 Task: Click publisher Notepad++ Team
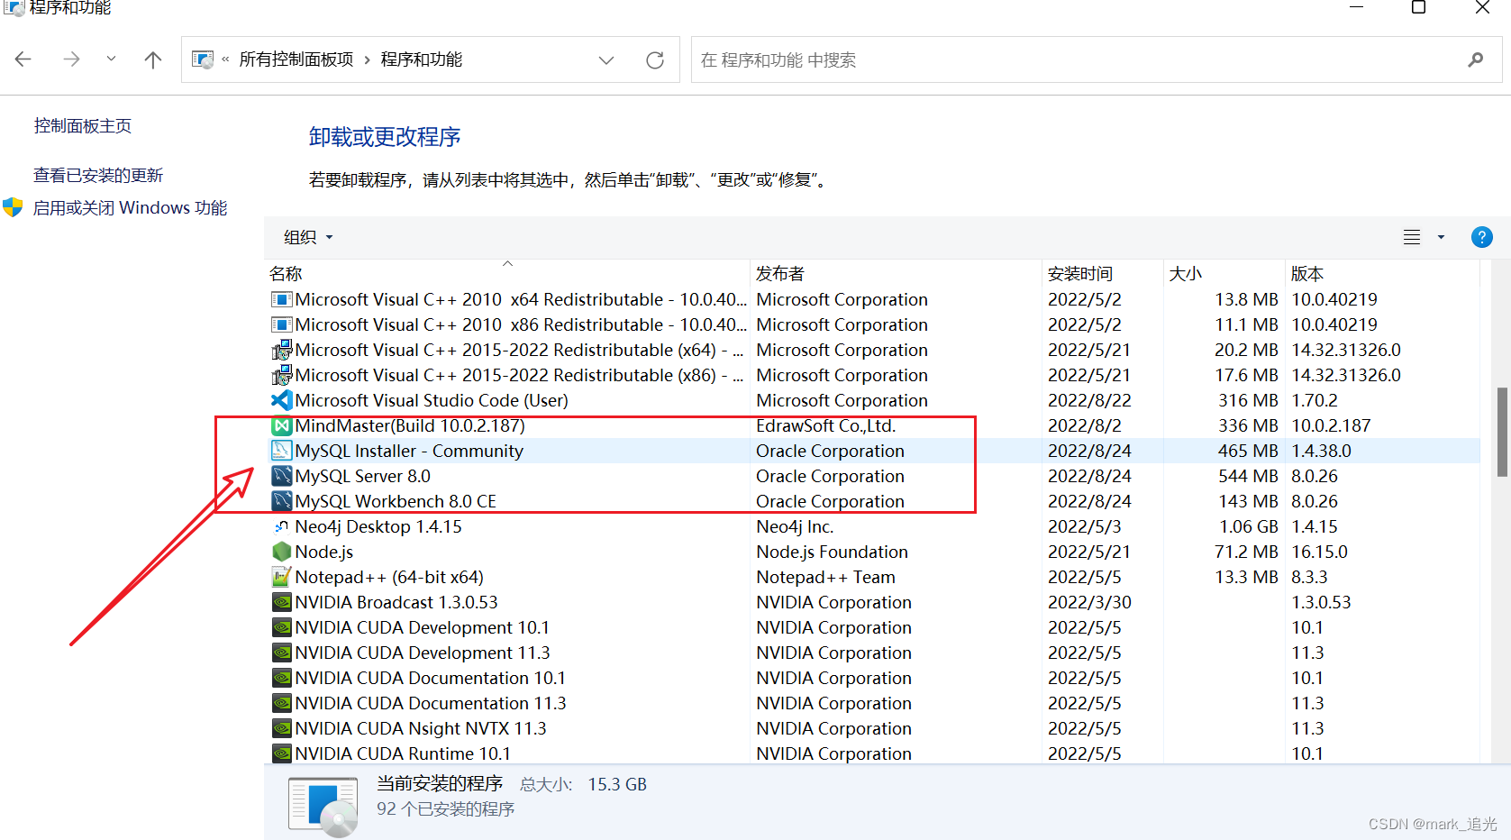tap(825, 577)
